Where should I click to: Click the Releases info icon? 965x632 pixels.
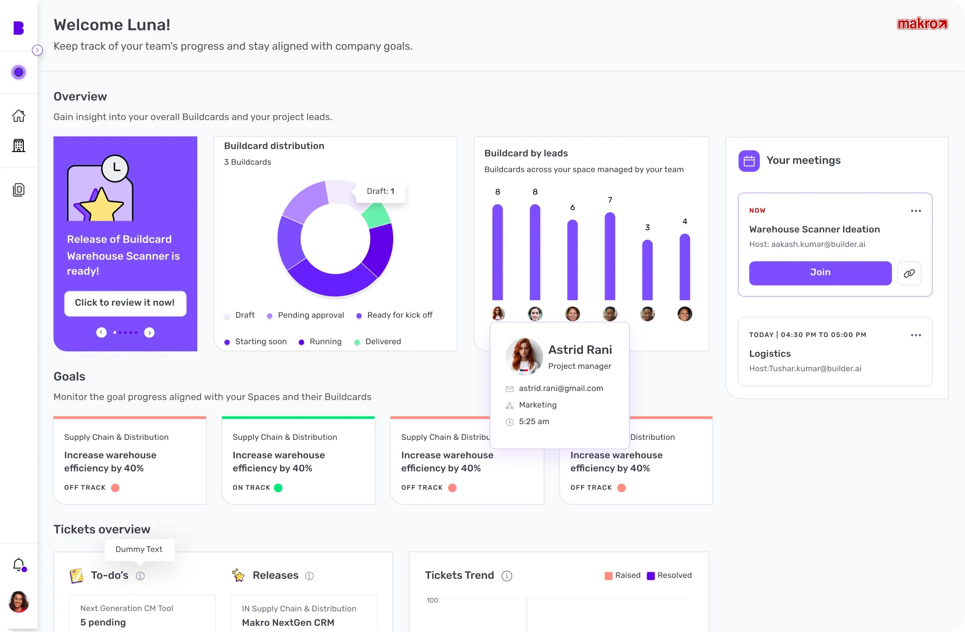[x=310, y=576]
